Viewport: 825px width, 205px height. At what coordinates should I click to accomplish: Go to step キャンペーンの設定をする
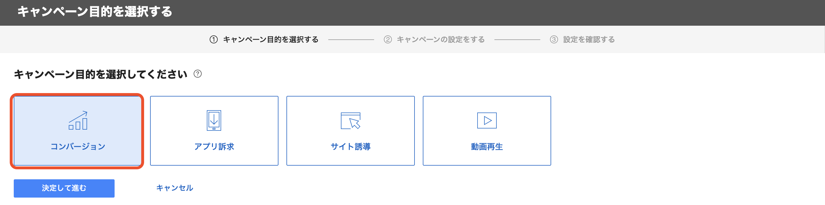[x=440, y=39]
